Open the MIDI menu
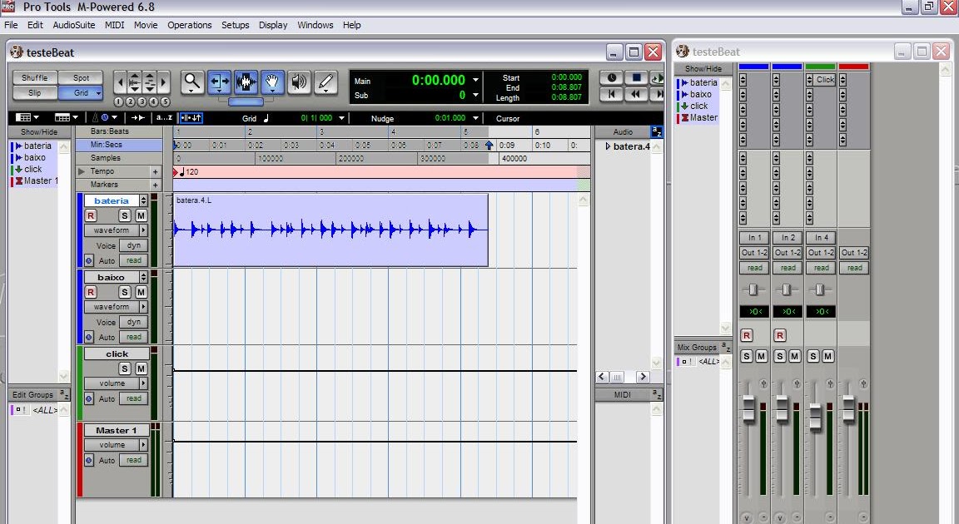Screen dimensions: 959x524 114,25
